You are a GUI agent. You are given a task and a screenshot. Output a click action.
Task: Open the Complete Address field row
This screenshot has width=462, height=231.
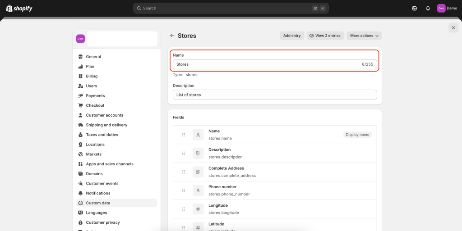coord(275,172)
